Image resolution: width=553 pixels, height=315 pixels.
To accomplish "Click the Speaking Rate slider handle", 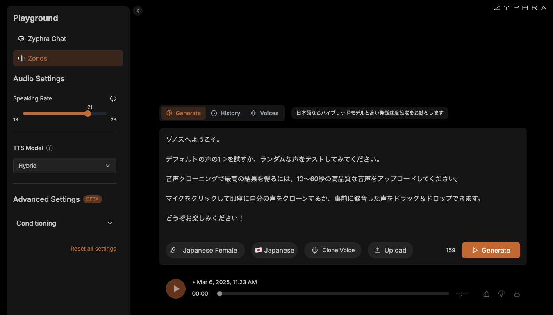I will (88, 114).
